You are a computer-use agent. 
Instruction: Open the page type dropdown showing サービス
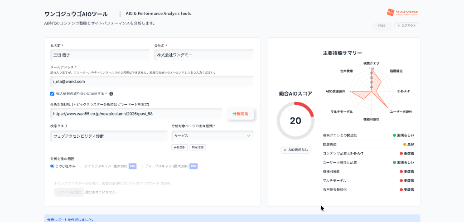[213, 136]
